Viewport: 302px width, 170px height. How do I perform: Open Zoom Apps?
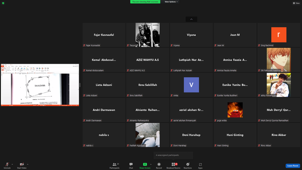pos(200,165)
